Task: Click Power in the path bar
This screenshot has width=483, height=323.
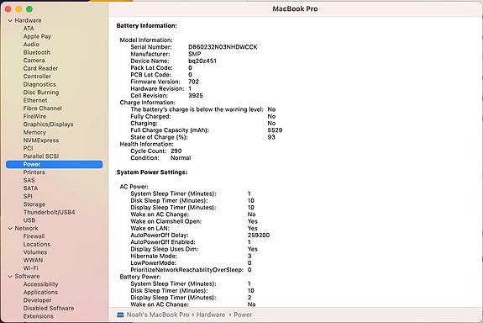Action: click(x=243, y=315)
